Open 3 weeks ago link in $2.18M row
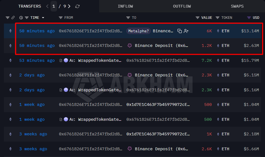The width and height of the screenshot is (265, 157). 33,134
